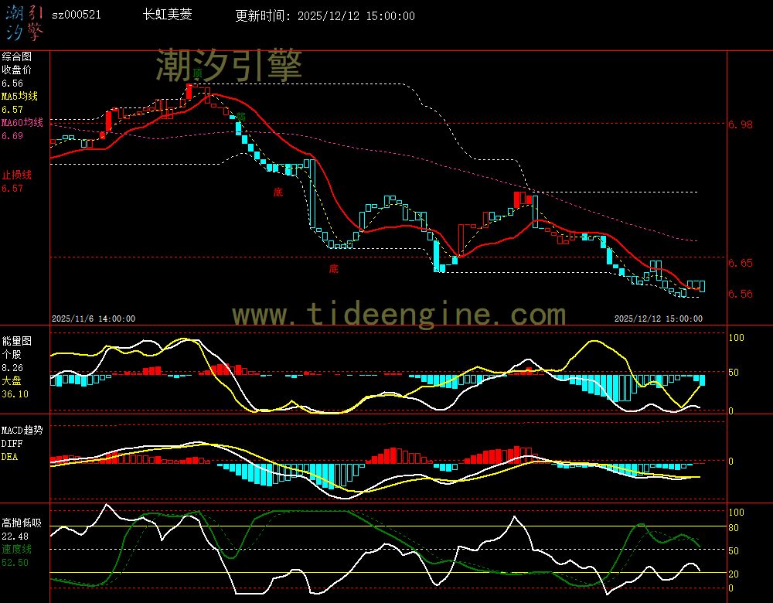Expand the MACD趋势 panel label

22,430
